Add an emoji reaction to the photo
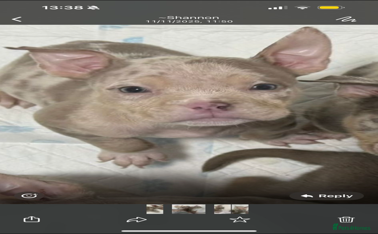 tap(29, 196)
